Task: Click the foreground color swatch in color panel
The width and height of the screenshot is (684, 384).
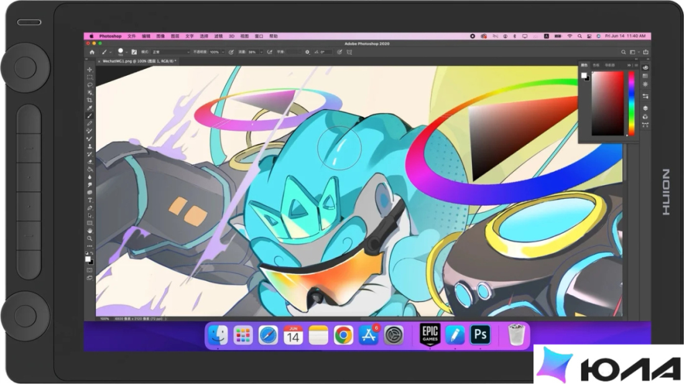Action: click(584, 75)
